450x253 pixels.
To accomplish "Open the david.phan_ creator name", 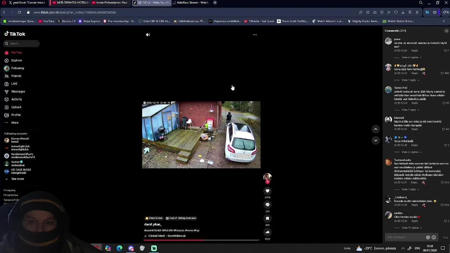I will tap(153, 224).
